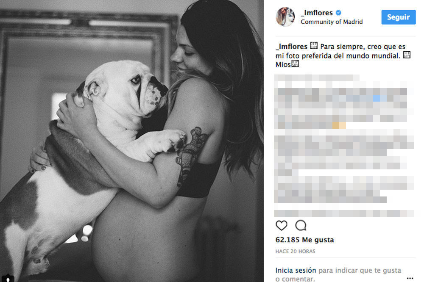
Task: Click the blurred comments section
Action: click(x=344, y=145)
